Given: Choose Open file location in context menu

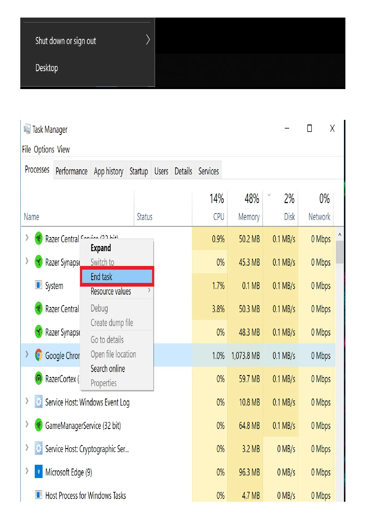Looking at the screenshot, I should [117, 354].
